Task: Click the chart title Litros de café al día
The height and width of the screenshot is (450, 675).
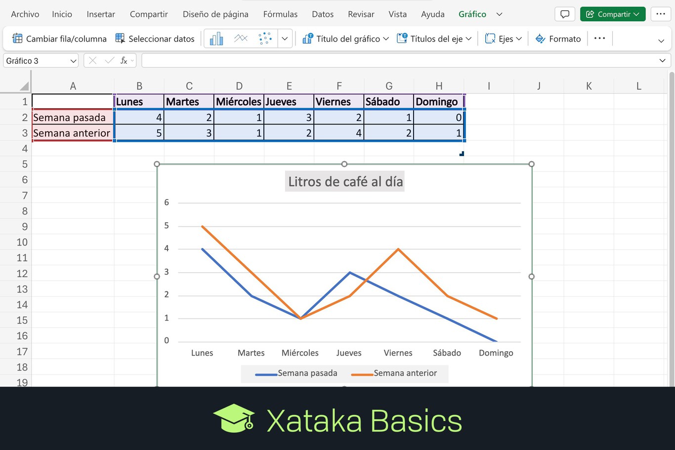Action: pyautogui.click(x=345, y=182)
